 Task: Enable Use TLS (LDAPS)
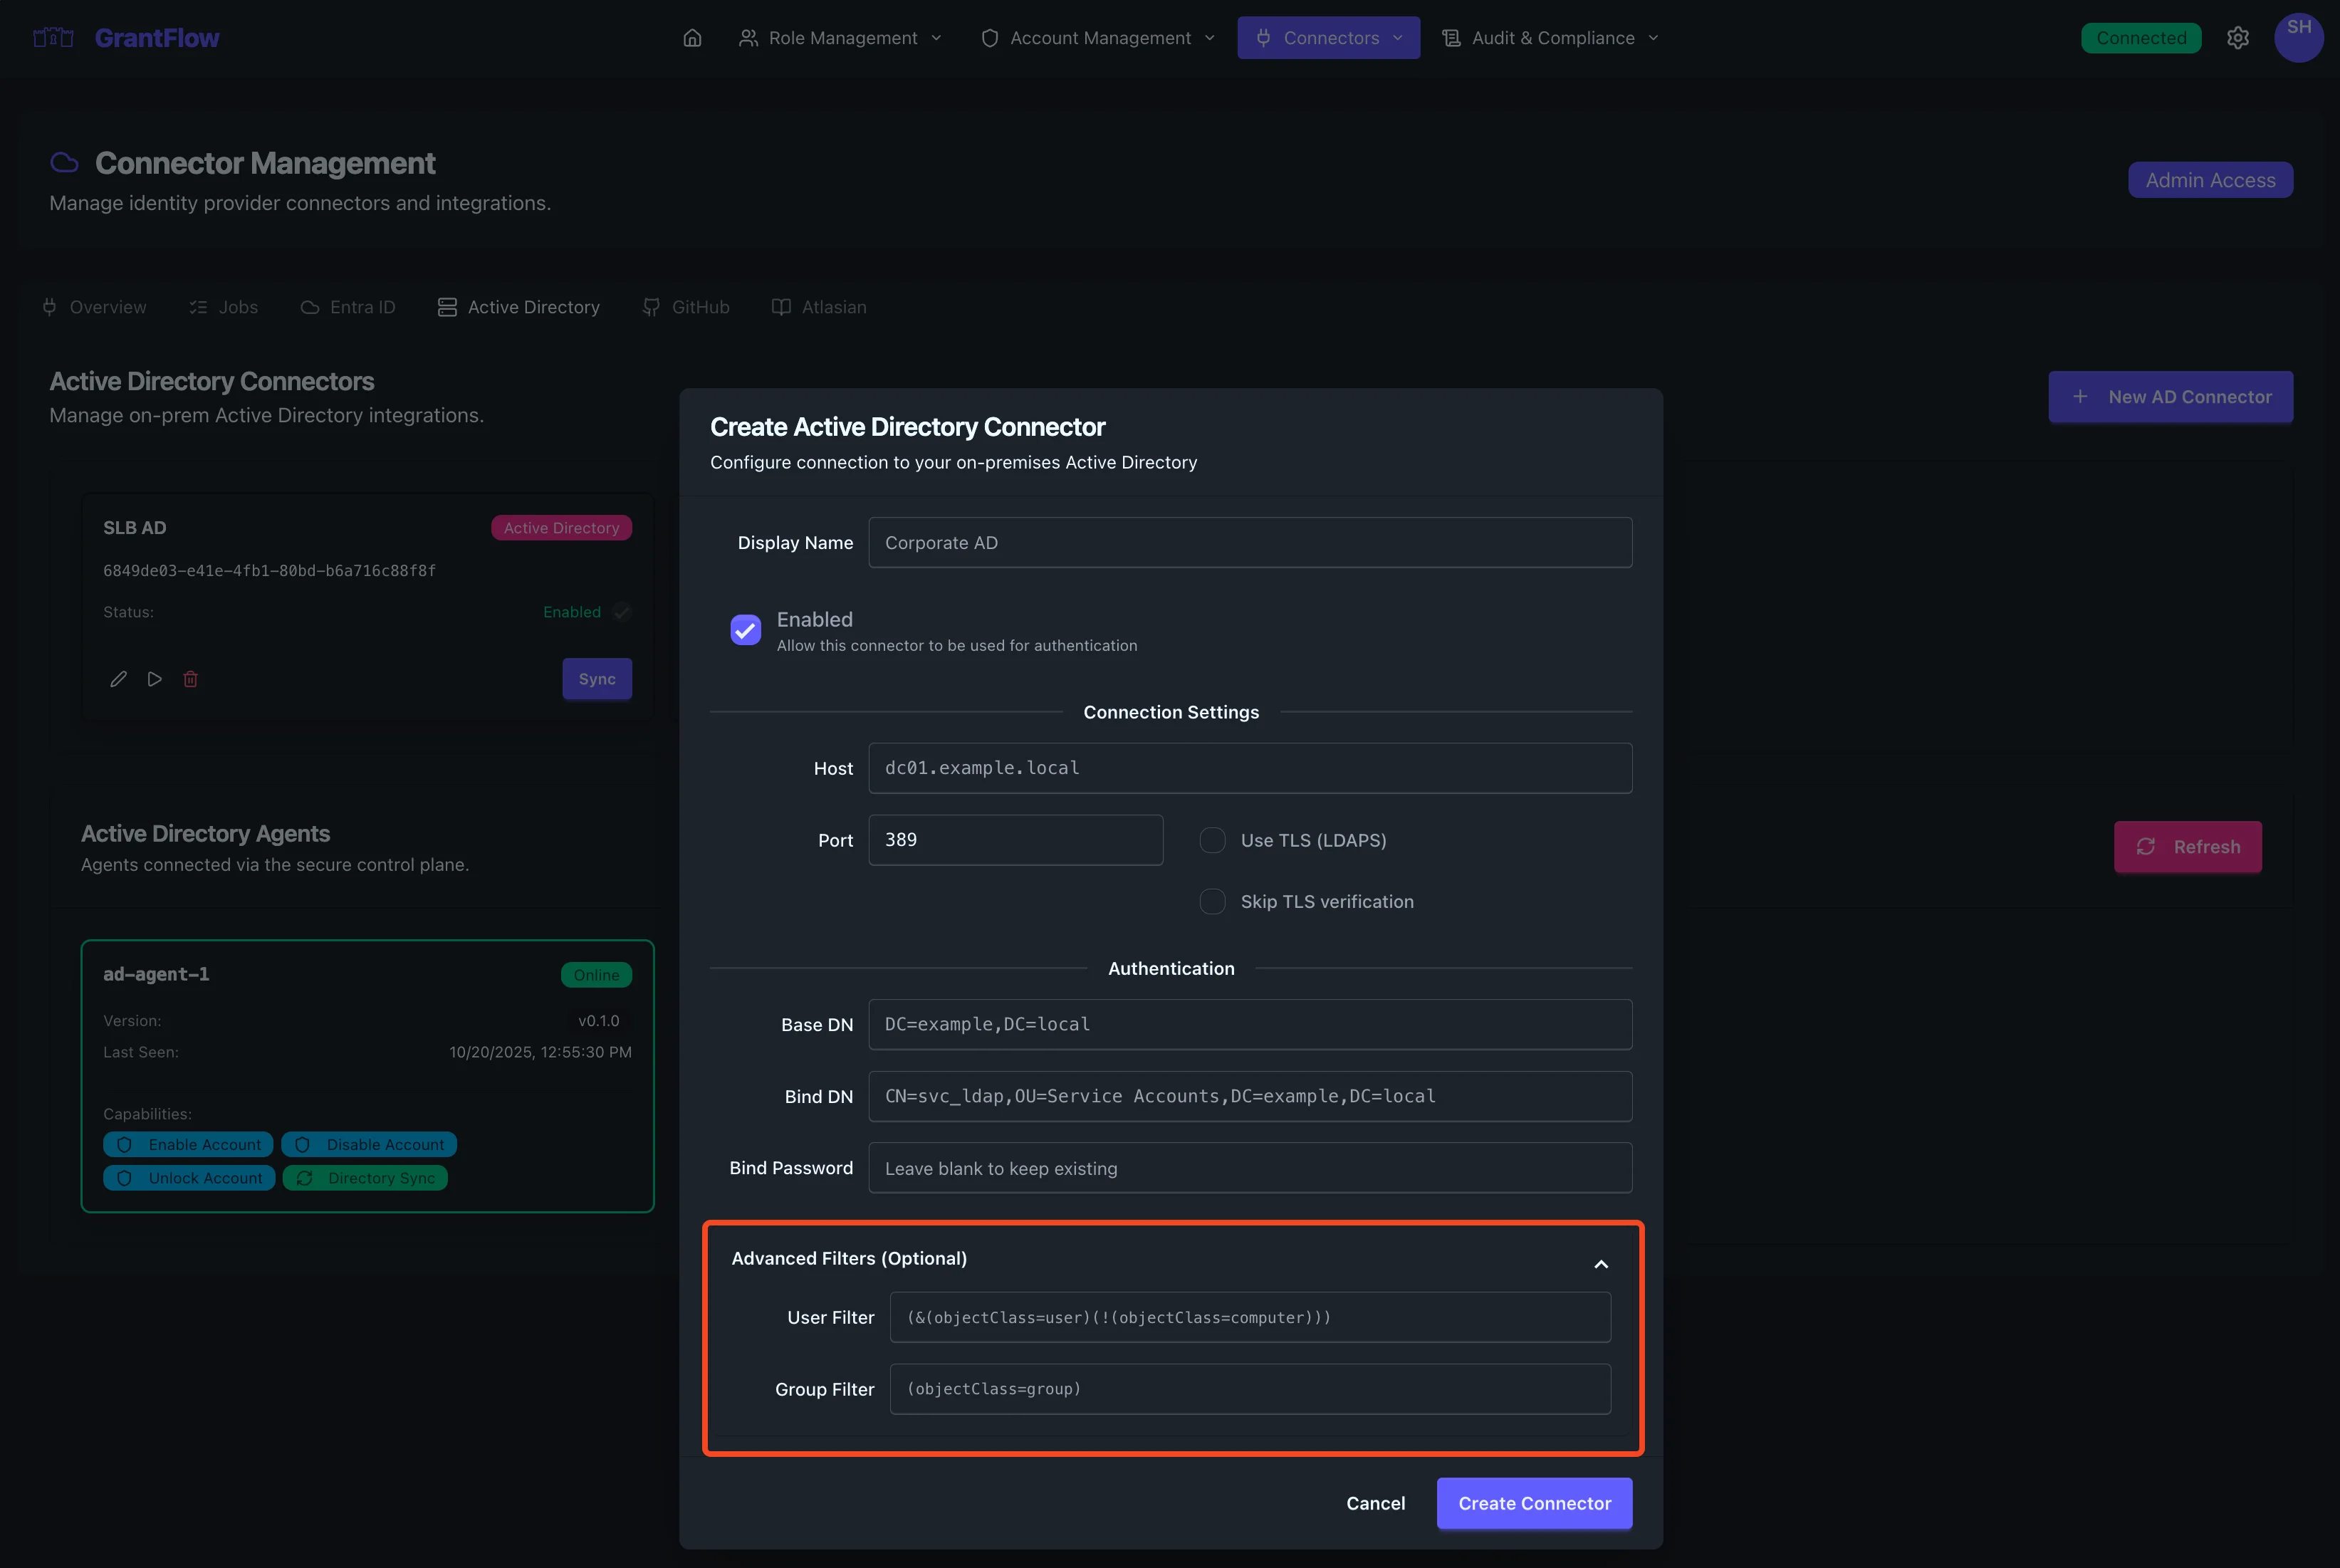point(1211,840)
